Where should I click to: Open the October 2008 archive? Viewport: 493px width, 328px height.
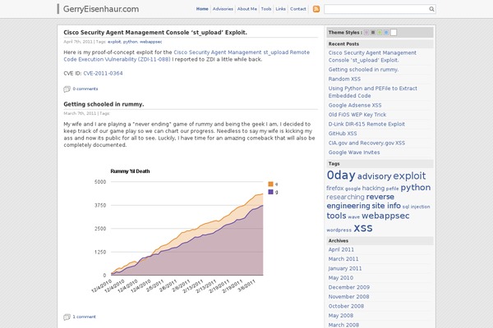346,307
